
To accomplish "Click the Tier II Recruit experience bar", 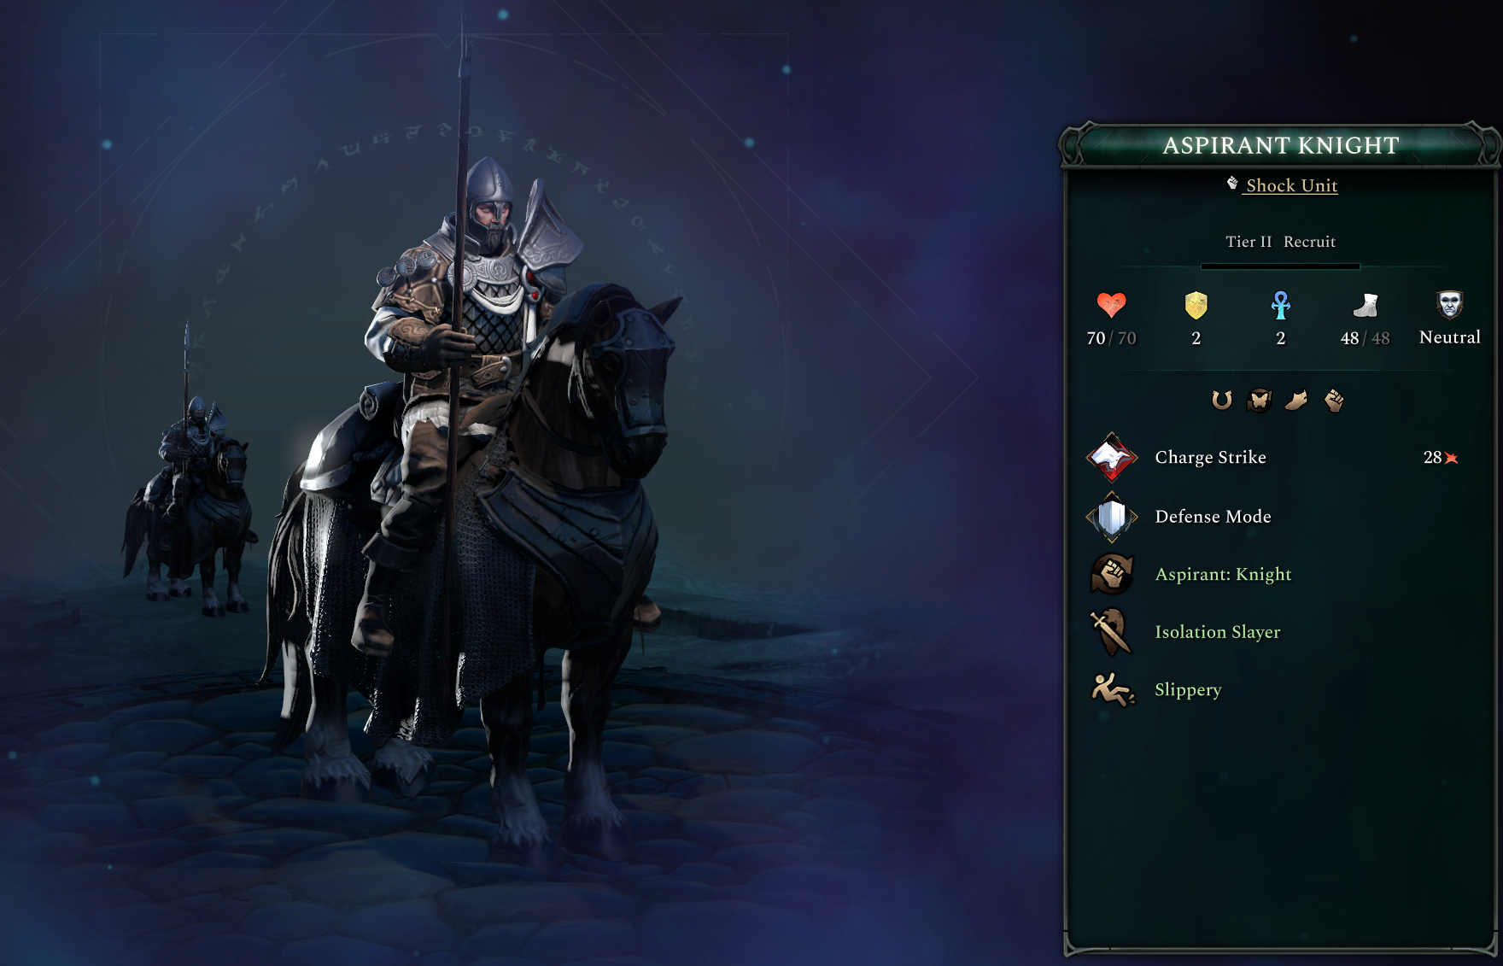I will [x=1280, y=266].
